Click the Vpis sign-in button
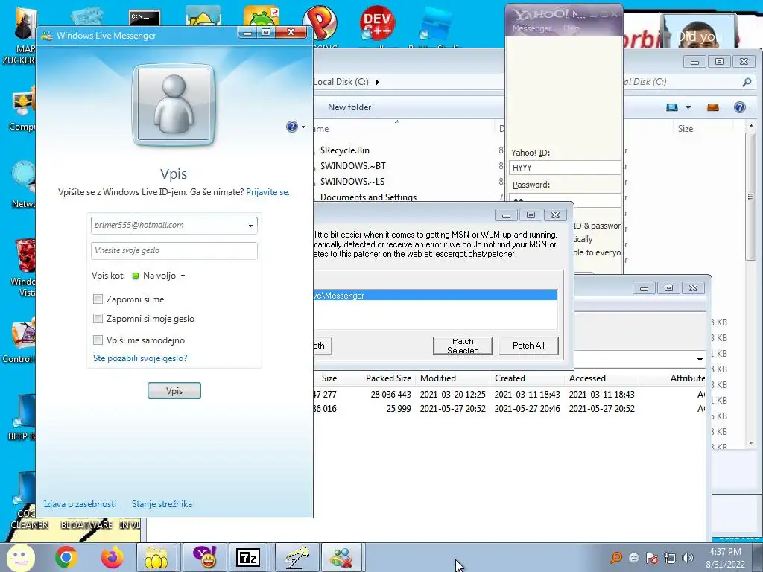The width and height of the screenshot is (763, 572). [x=174, y=390]
